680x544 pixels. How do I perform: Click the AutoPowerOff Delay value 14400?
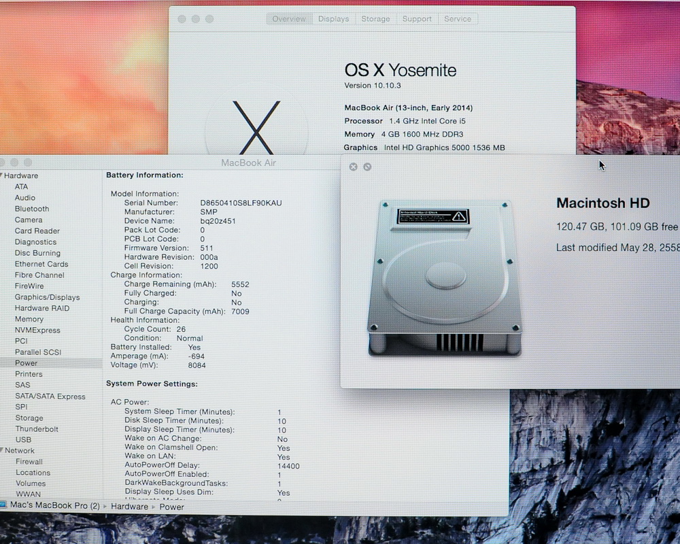288,466
